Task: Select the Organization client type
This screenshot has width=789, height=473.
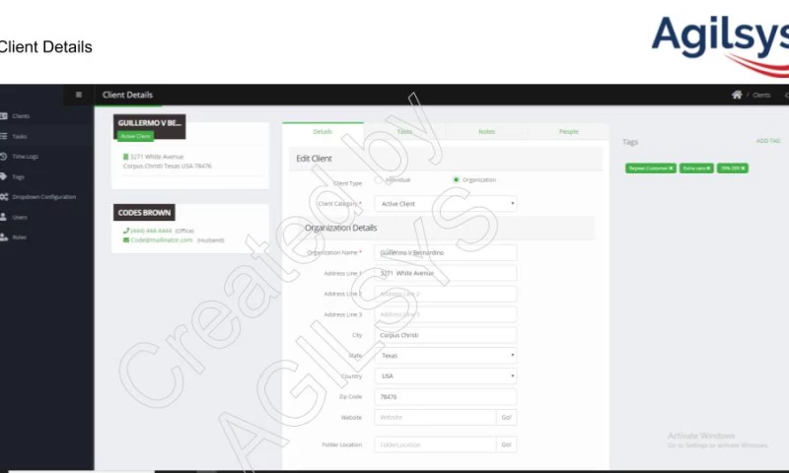Action: (x=456, y=180)
